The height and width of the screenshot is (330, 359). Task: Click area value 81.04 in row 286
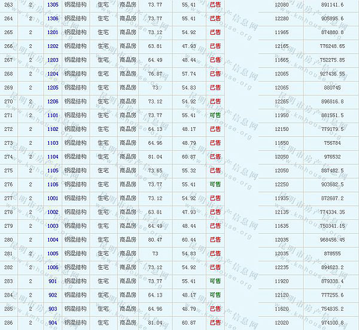(x=155, y=323)
